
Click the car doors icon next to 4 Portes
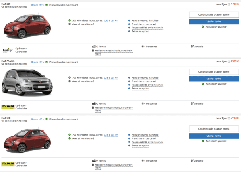[94, 160]
